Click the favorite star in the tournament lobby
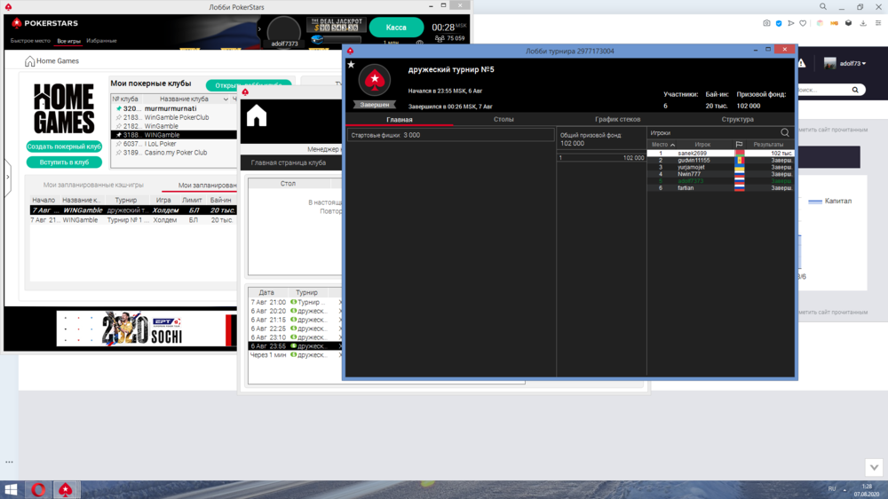The height and width of the screenshot is (499, 888). pyautogui.click(x=351, y=65)
